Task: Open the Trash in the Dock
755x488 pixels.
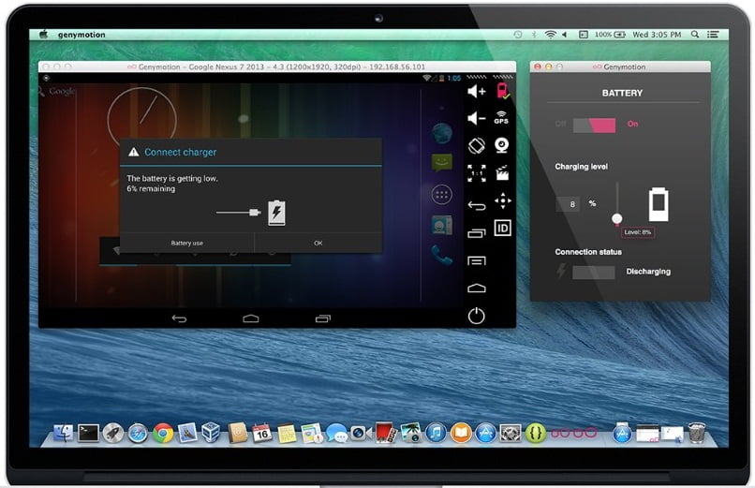Action: (697, 432)
